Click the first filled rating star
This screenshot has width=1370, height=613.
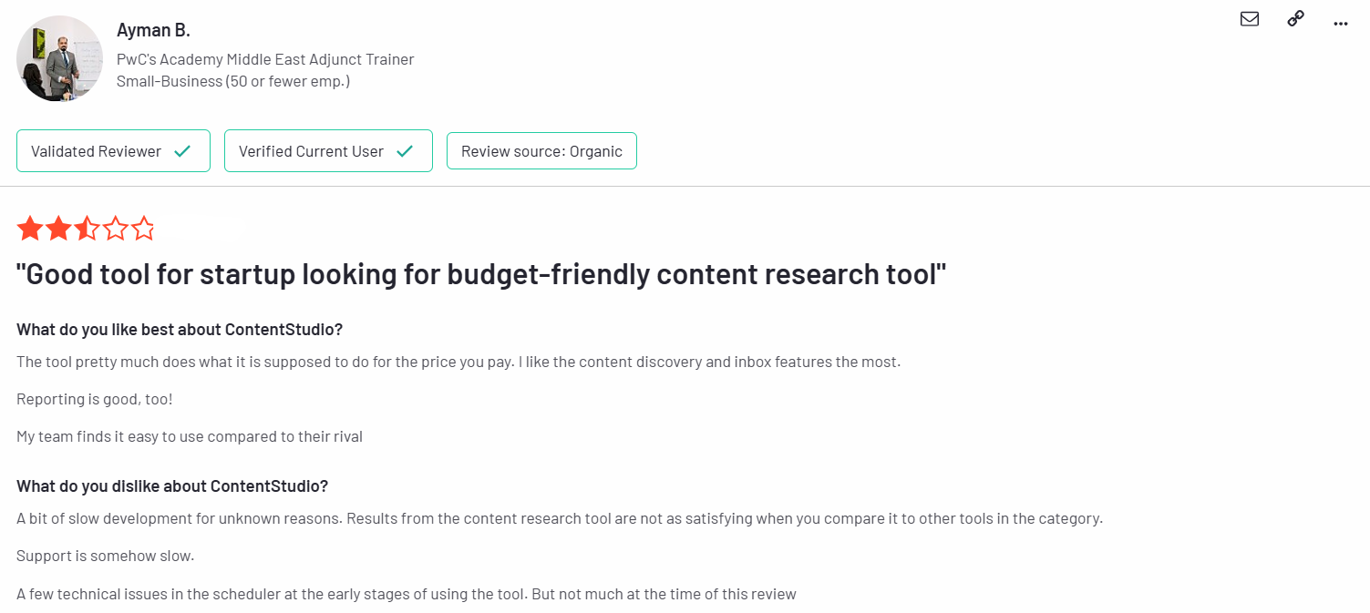click(x=30, y=229)
